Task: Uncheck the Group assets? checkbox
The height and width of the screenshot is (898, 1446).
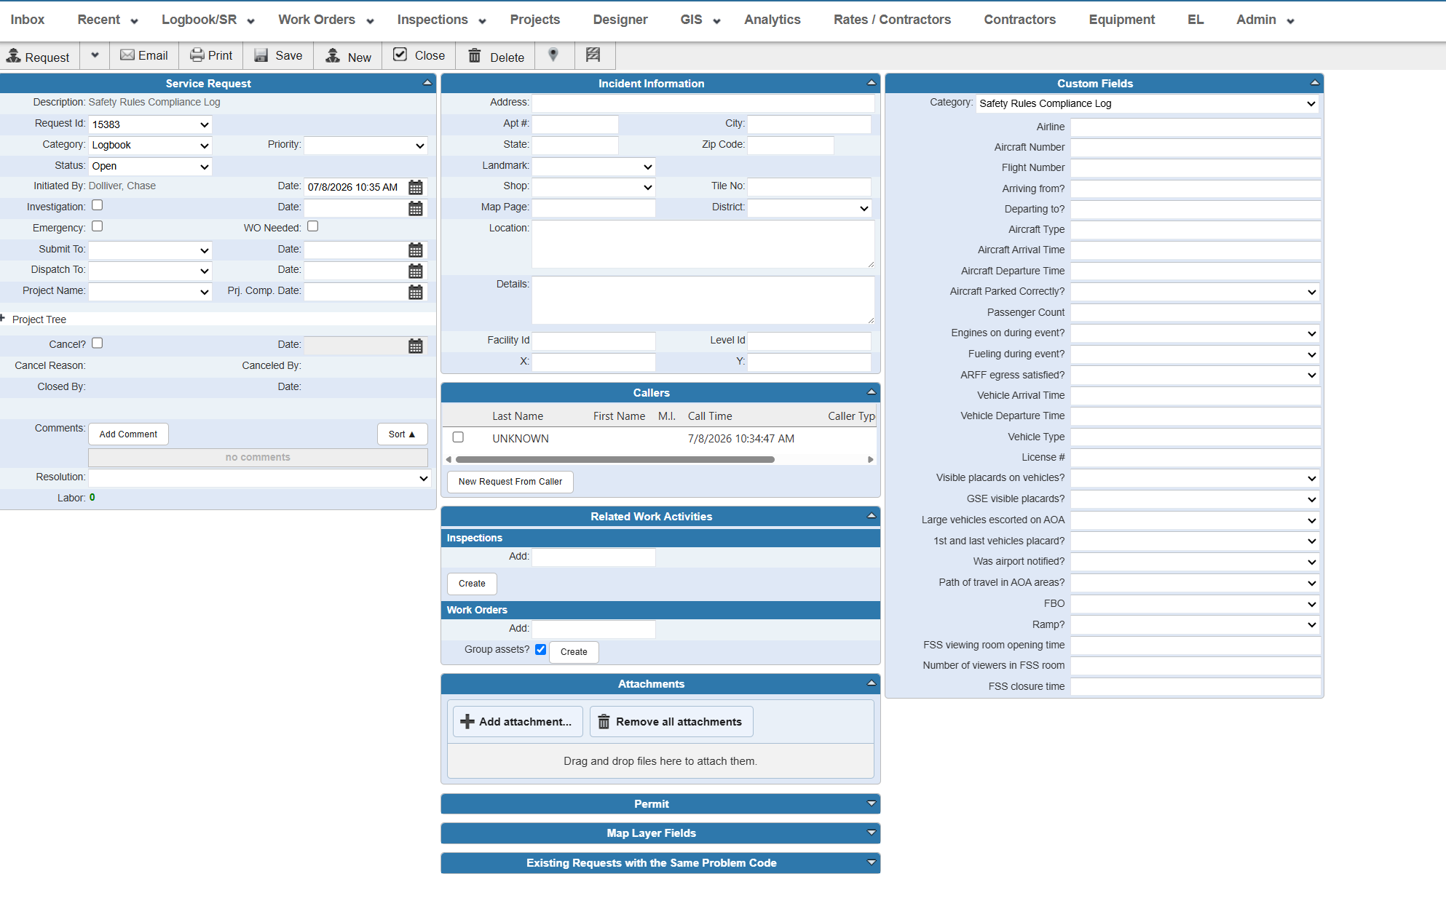Action: [540, 649]
